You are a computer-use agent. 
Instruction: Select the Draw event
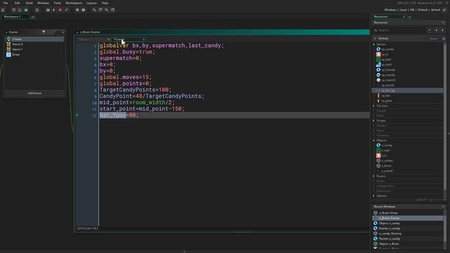tap(34, 55)
